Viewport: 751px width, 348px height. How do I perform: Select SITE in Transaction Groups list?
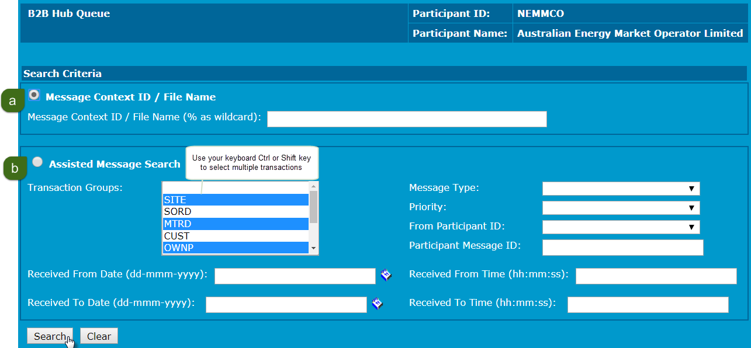click(x=235, y=200)
